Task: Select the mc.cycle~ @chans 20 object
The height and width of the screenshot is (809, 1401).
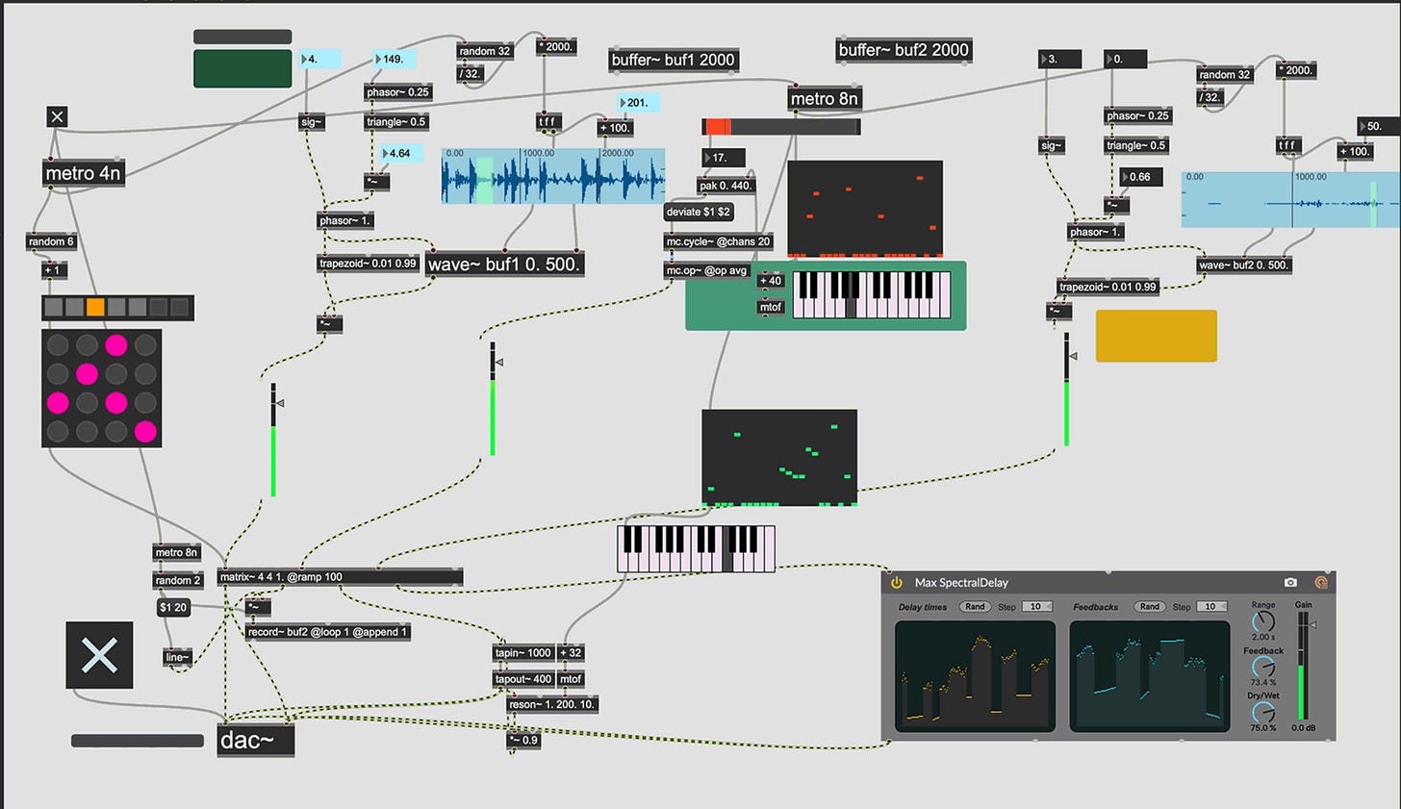Action: [719, 241]
